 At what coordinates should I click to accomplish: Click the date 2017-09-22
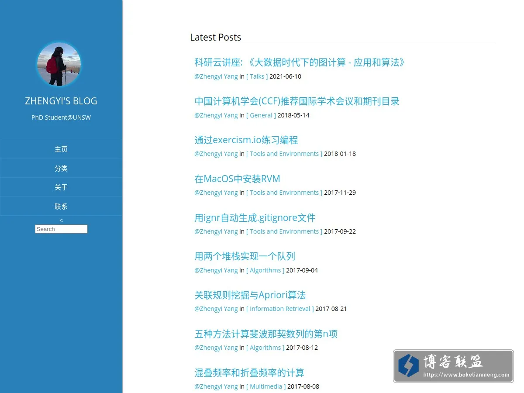click(340, 231)
